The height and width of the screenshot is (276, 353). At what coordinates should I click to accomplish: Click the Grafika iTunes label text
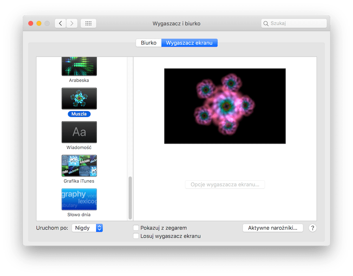pos(79,181)
